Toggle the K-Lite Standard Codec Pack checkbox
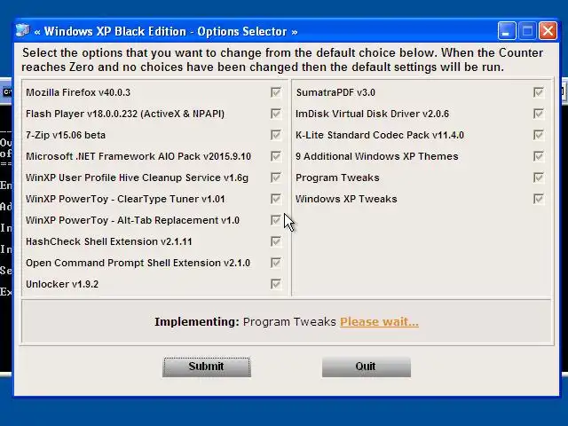The image size is (568, 426). [539, 135]
